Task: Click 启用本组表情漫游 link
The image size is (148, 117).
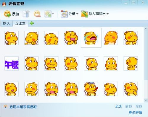Action: click(x=23, y=107)
